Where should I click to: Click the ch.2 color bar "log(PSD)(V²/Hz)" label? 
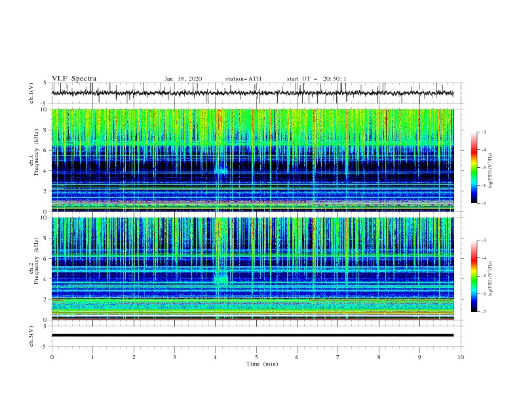pos(491,278)
